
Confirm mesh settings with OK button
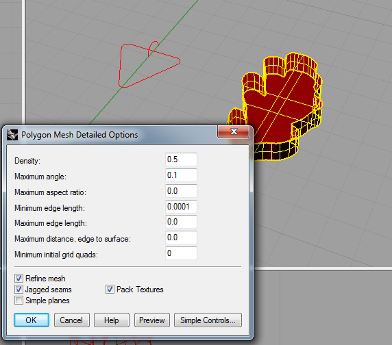coord(32,320)
